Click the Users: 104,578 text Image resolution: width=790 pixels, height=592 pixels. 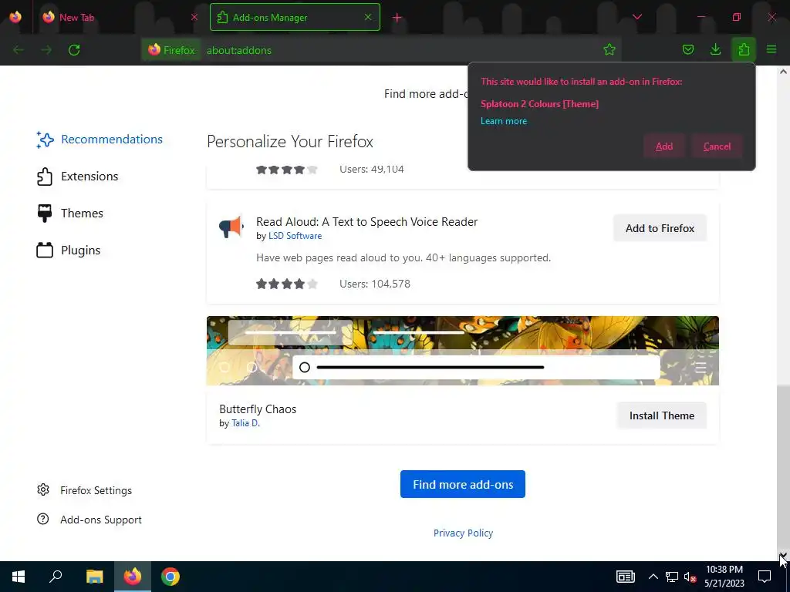tap(375, 284)
